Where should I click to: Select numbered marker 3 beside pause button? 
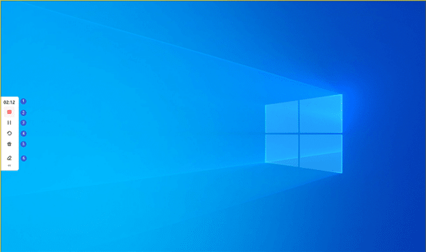click(x=23, y=123)
